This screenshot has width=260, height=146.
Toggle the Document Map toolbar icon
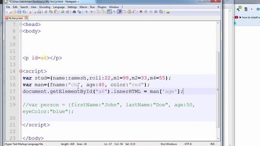point(129,12)
